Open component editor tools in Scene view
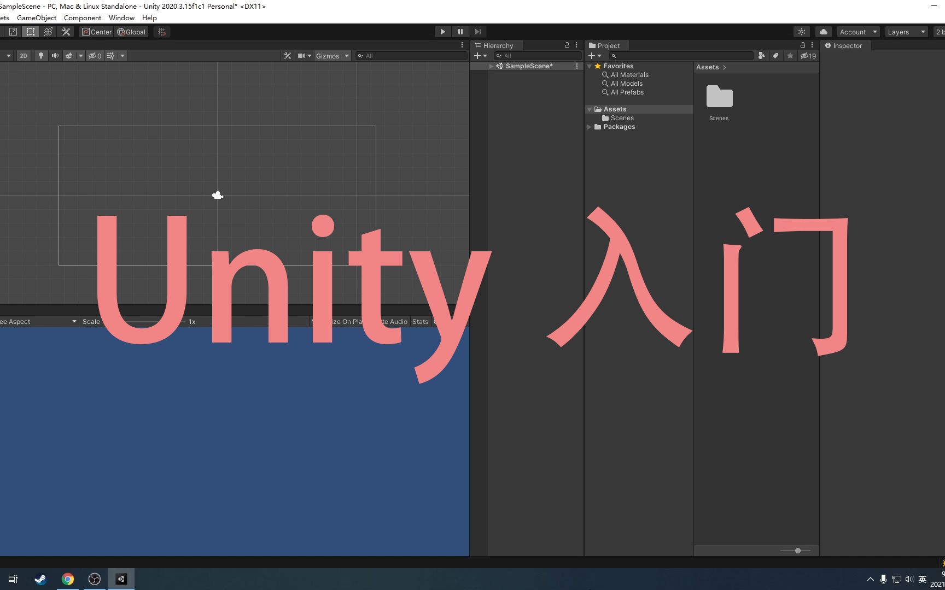 pos(287,56)
